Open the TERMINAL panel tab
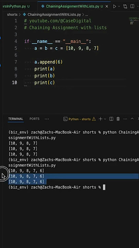The height and width of the screenshot is (248, 139). [15, 119]
